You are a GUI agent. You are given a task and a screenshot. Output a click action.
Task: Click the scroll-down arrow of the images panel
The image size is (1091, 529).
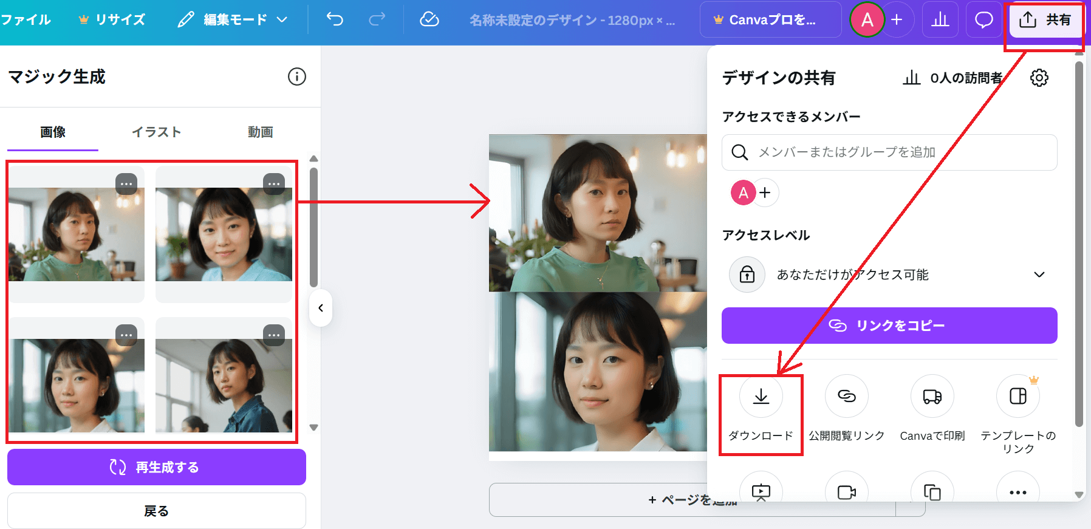[x=313, y=428]
